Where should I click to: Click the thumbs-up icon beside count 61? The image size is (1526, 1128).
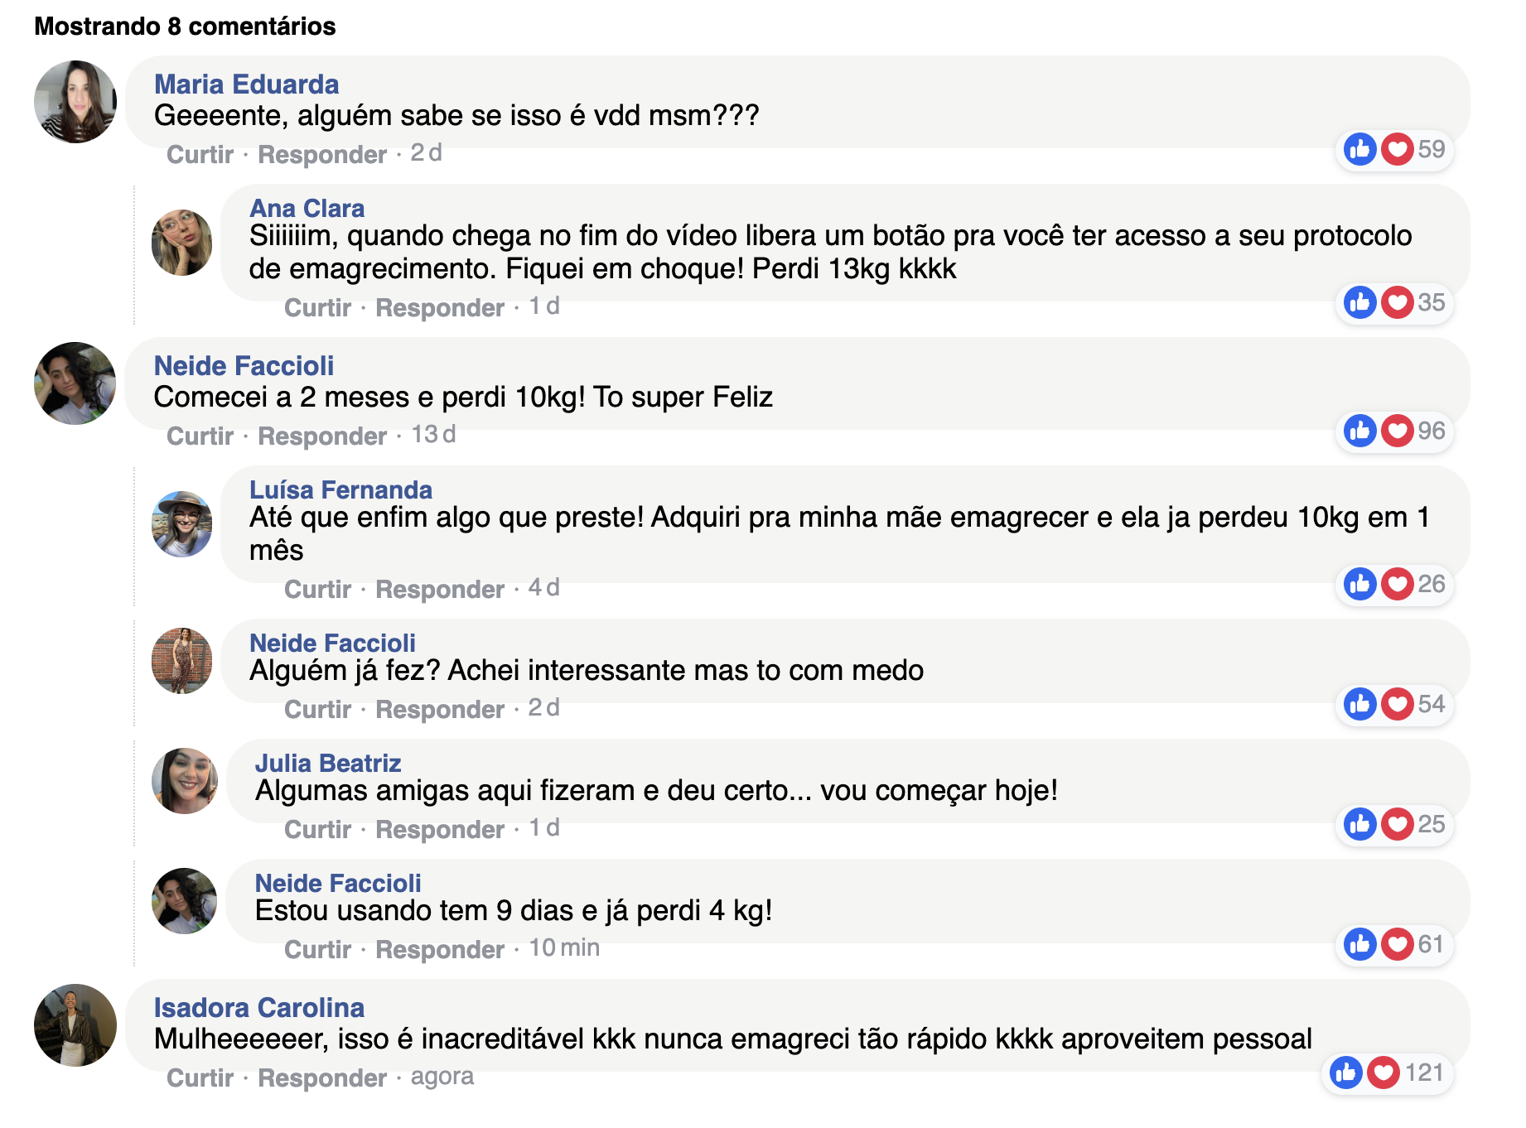pos(1359,945)
